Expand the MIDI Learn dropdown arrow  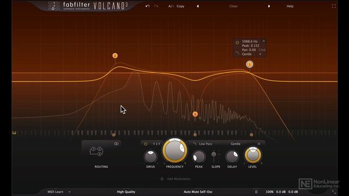[x=69, y=192]
